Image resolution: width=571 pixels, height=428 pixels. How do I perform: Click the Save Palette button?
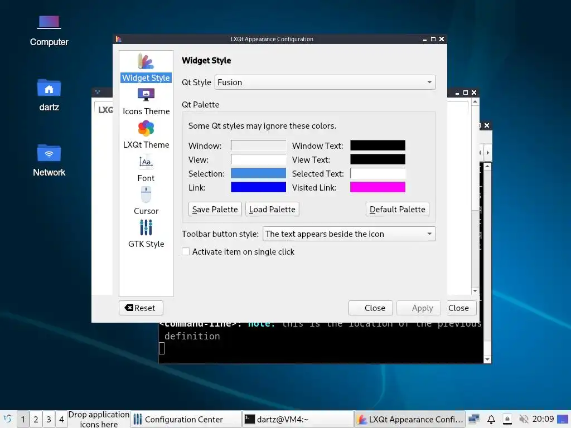click(x=215, y=210)
